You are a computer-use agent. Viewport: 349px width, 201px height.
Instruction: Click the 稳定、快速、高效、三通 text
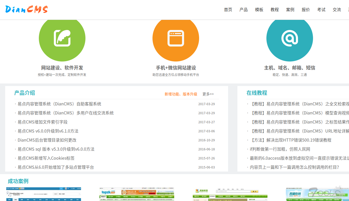(290, 75)
